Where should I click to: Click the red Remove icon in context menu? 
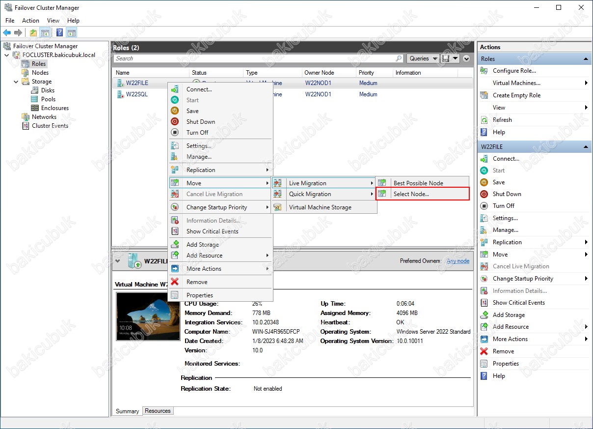pyautogui.click(x=175, y=282)
